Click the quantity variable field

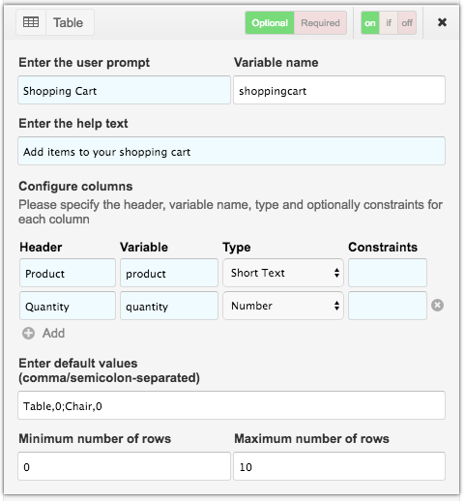pos(169,306)
